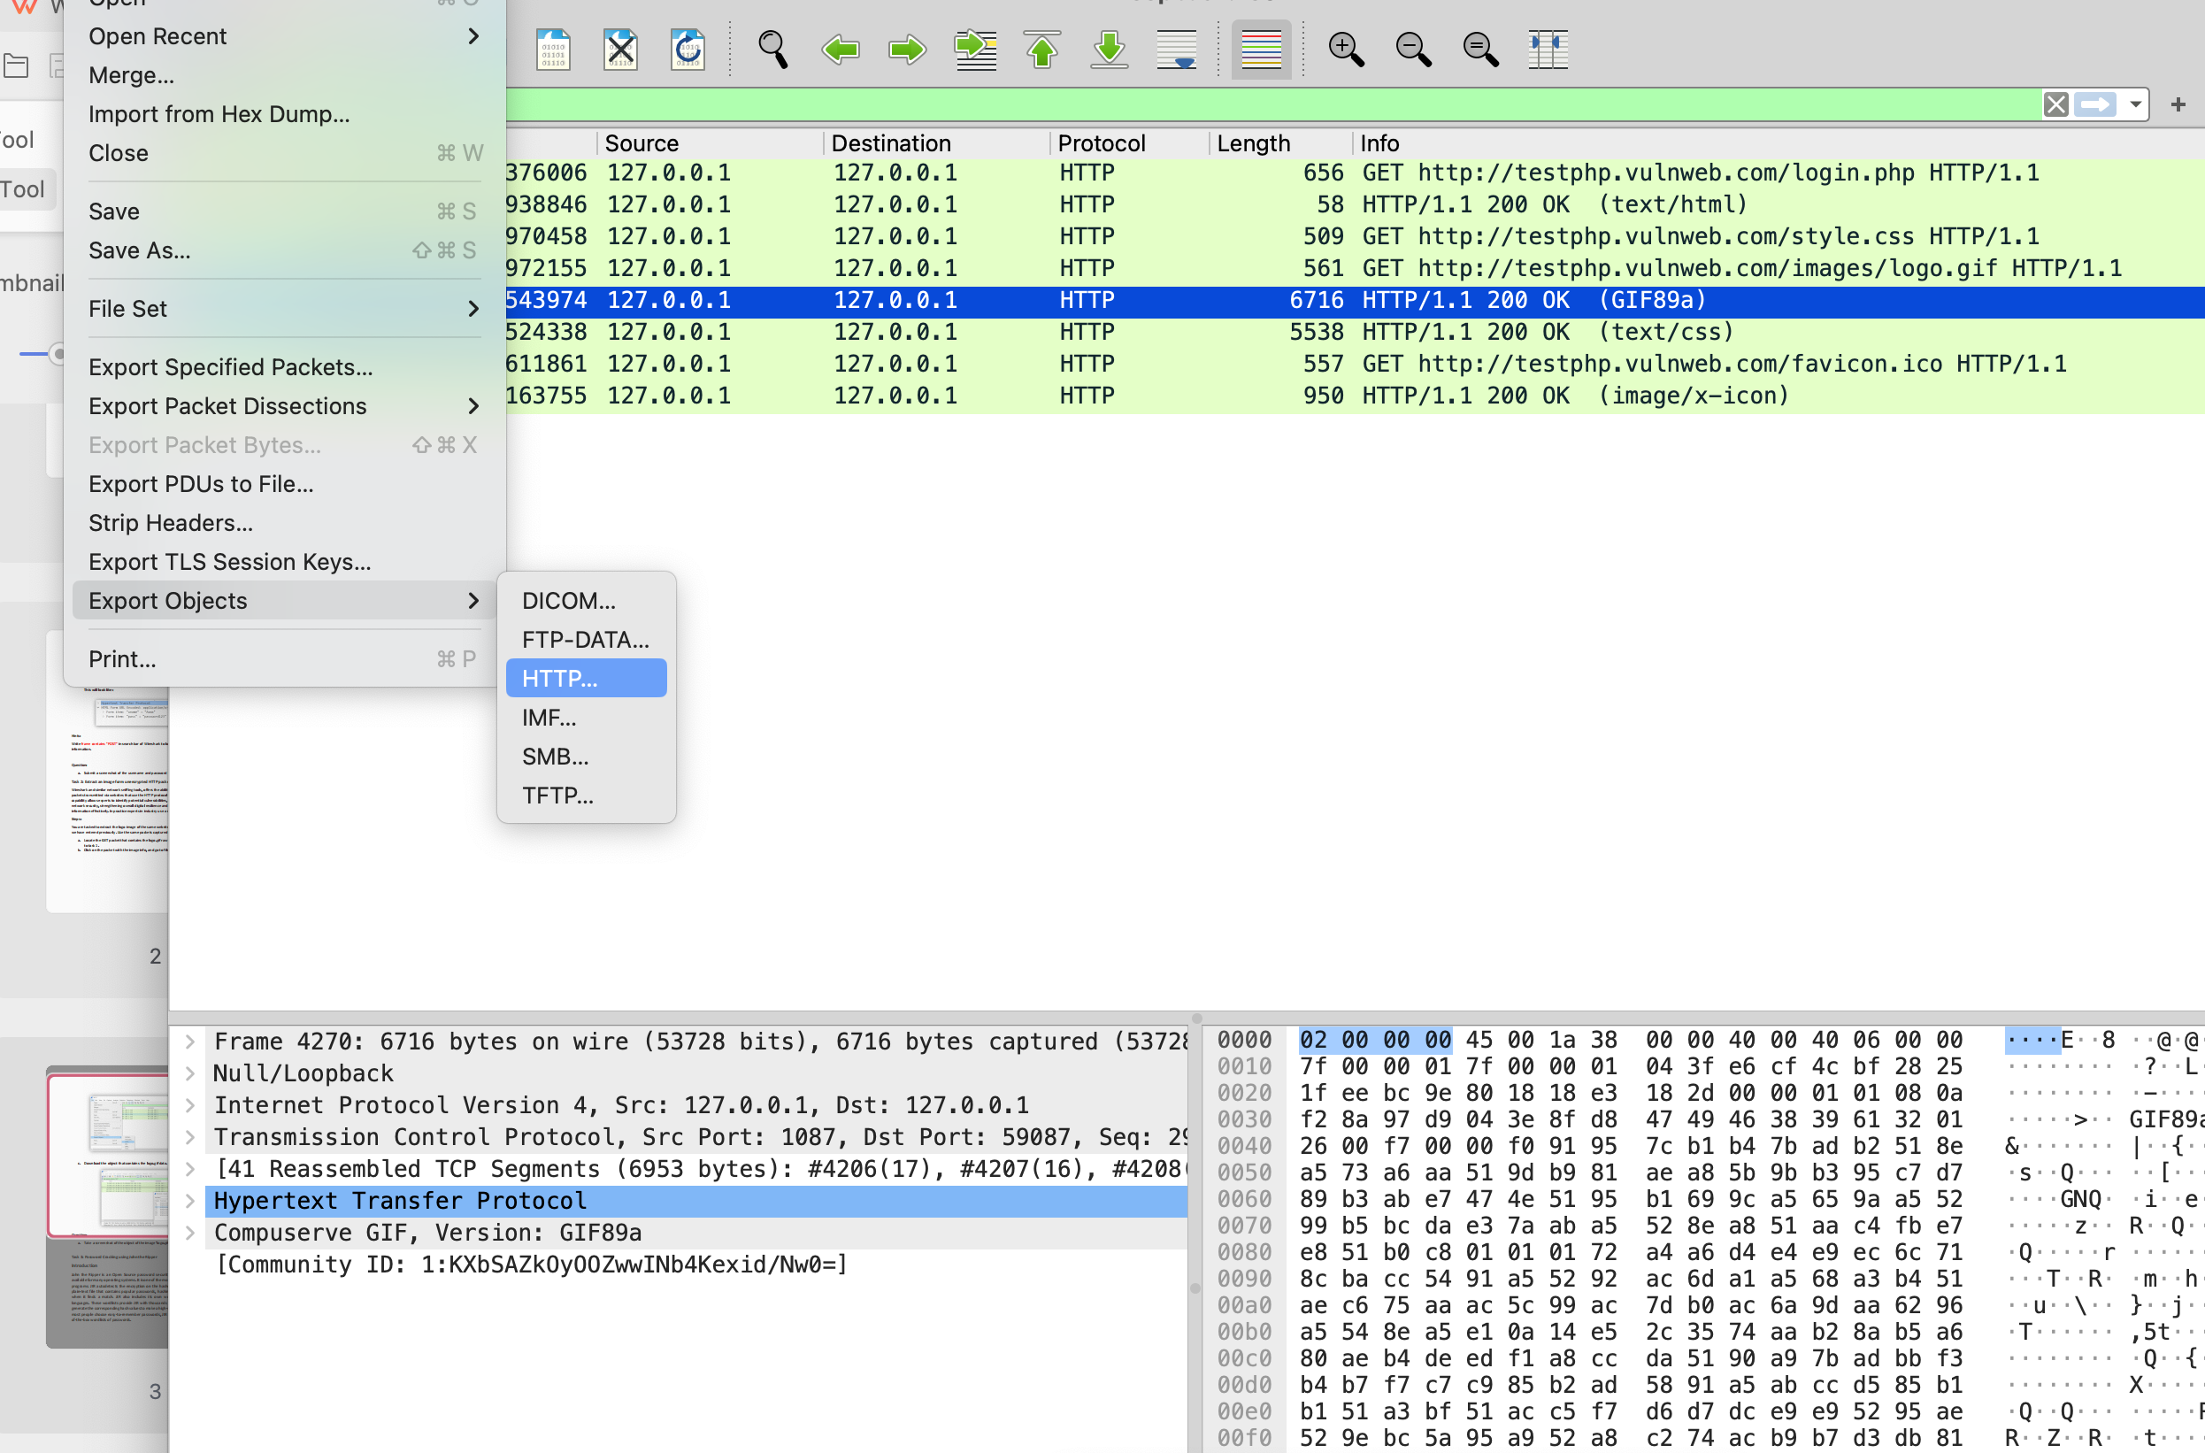This screenshot has width=2205, height=1453.
Task: Zoom out on packet text
Action: point(1414,50)
